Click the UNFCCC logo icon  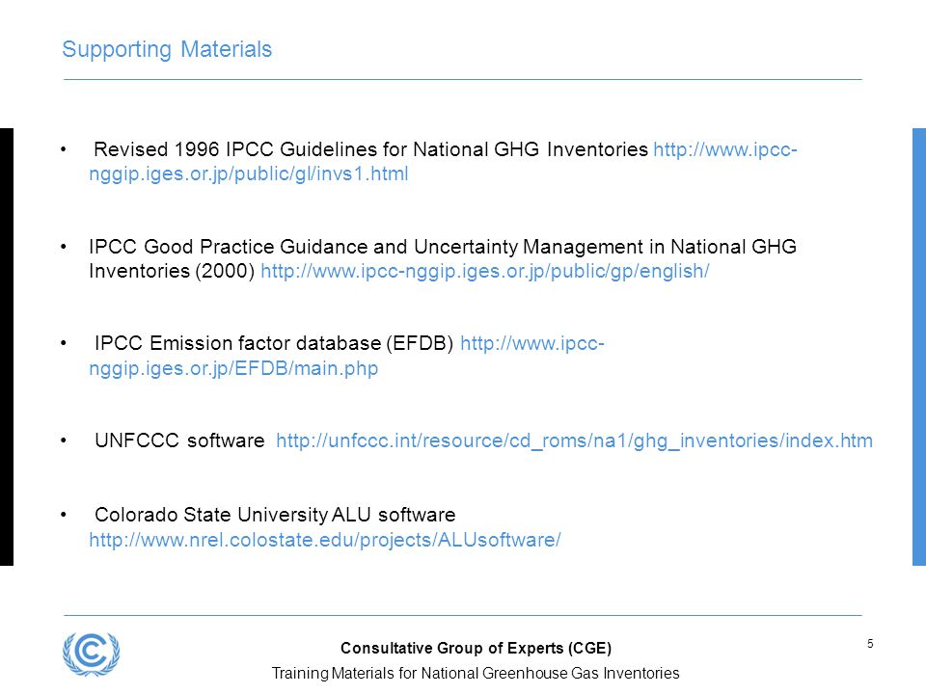pyautogui.click(x=91, y=654)
